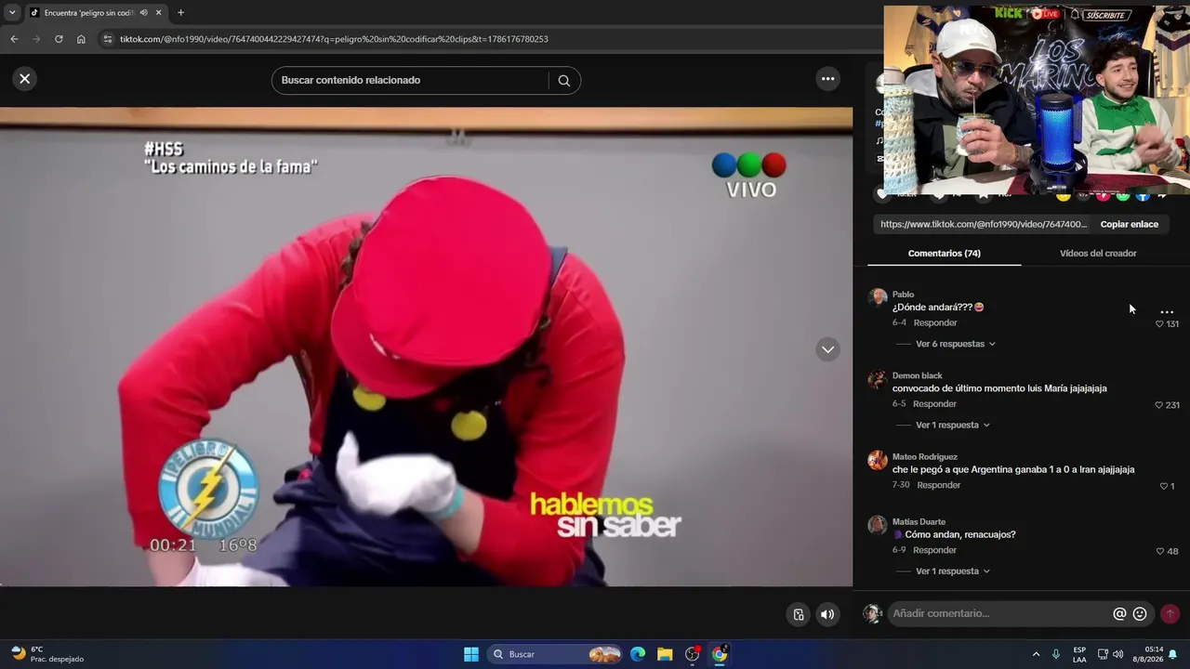Open the ESP LAA language switcher
This screenshot has width=1190, height=669.
click(1079, 654)
